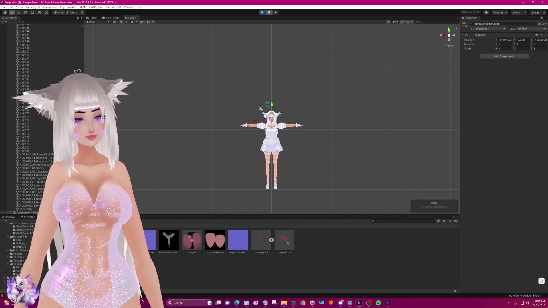Screen dimensions: 548x308
Task: Switch to the Game tab
Action: pos(91,18)
